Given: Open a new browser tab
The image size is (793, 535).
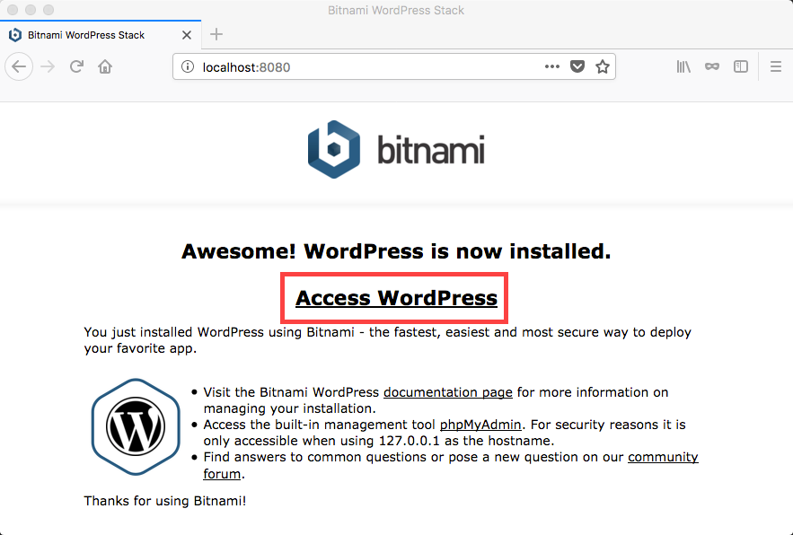Looking at the screenshot, I should 216,34.
